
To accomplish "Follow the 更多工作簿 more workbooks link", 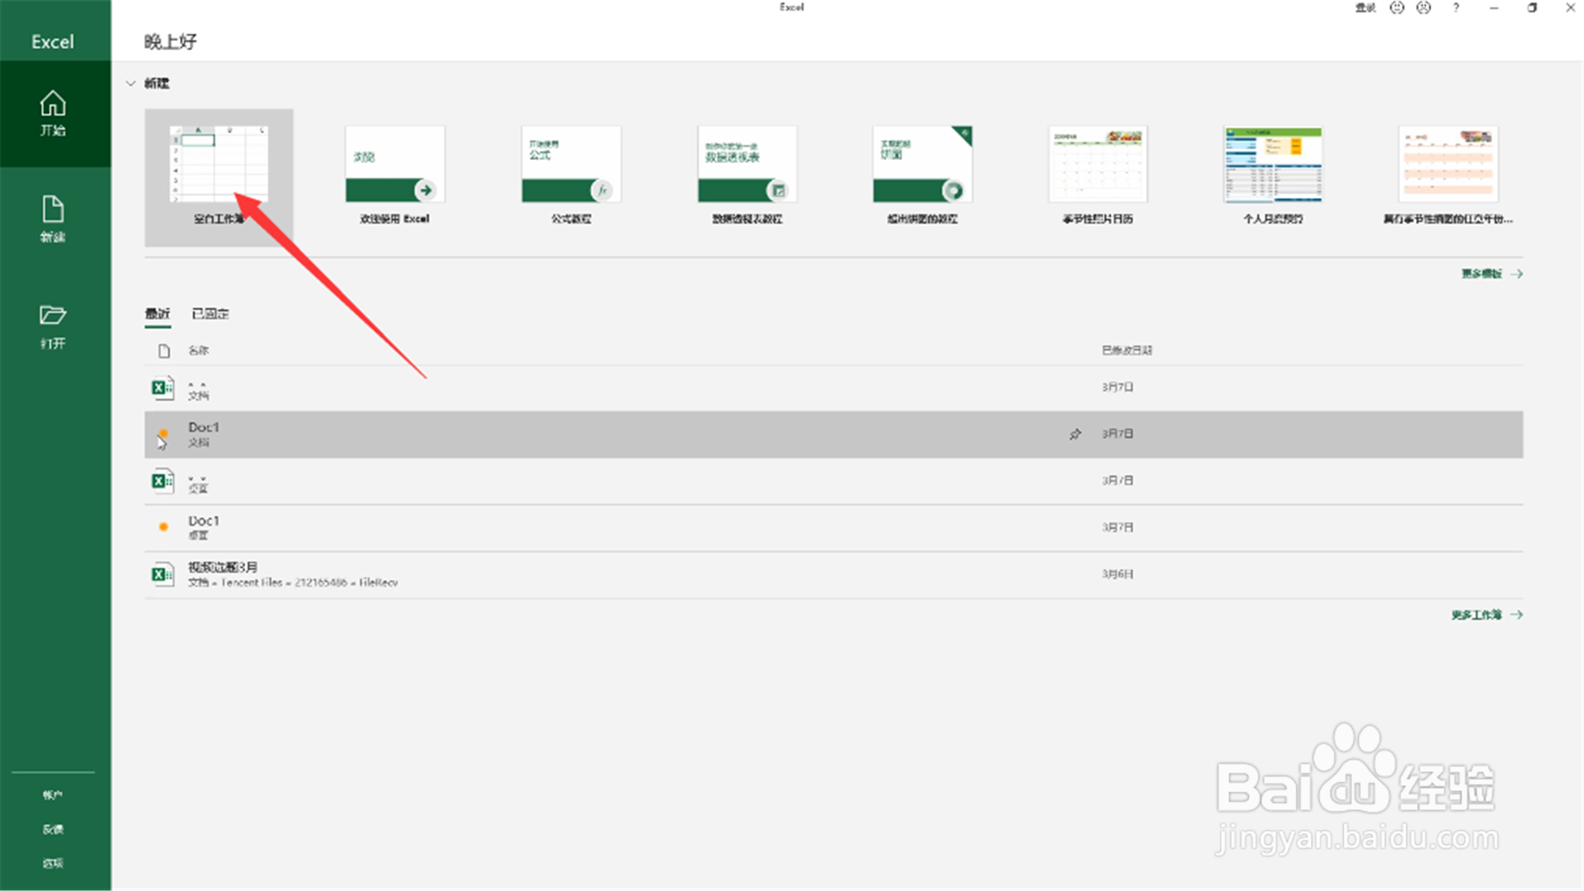I will coord(1487,615).
